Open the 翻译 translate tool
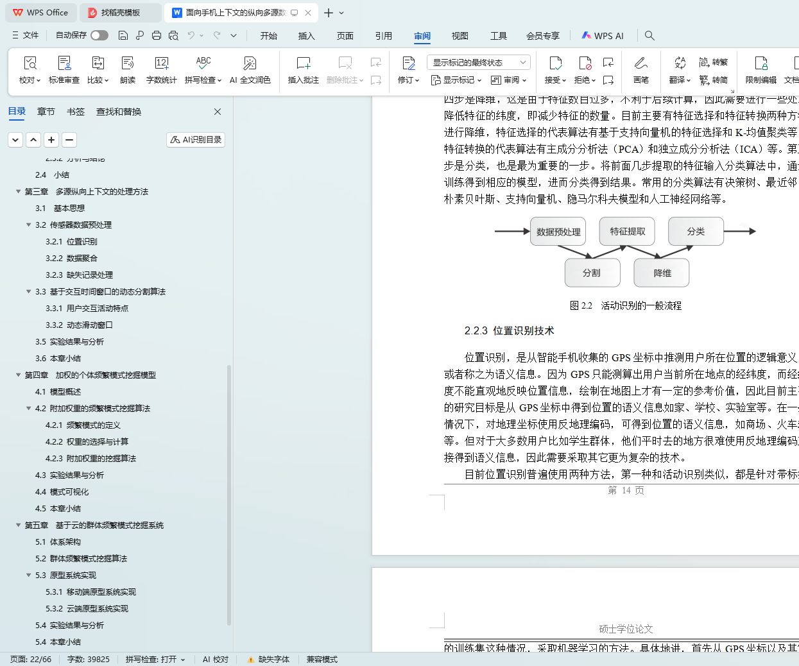 pyautogui.click(x=680, y=70)
